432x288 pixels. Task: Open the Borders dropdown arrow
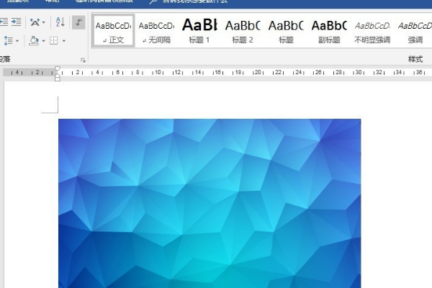coord(63,41)
